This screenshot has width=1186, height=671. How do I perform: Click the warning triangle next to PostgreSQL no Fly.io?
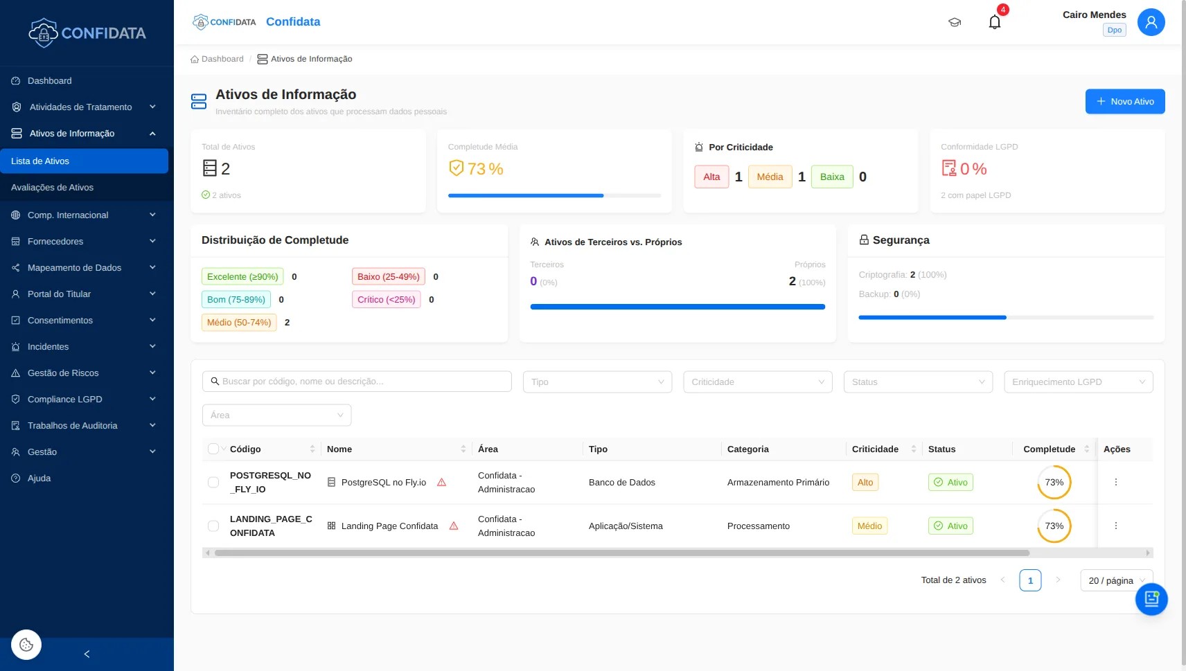442,482
